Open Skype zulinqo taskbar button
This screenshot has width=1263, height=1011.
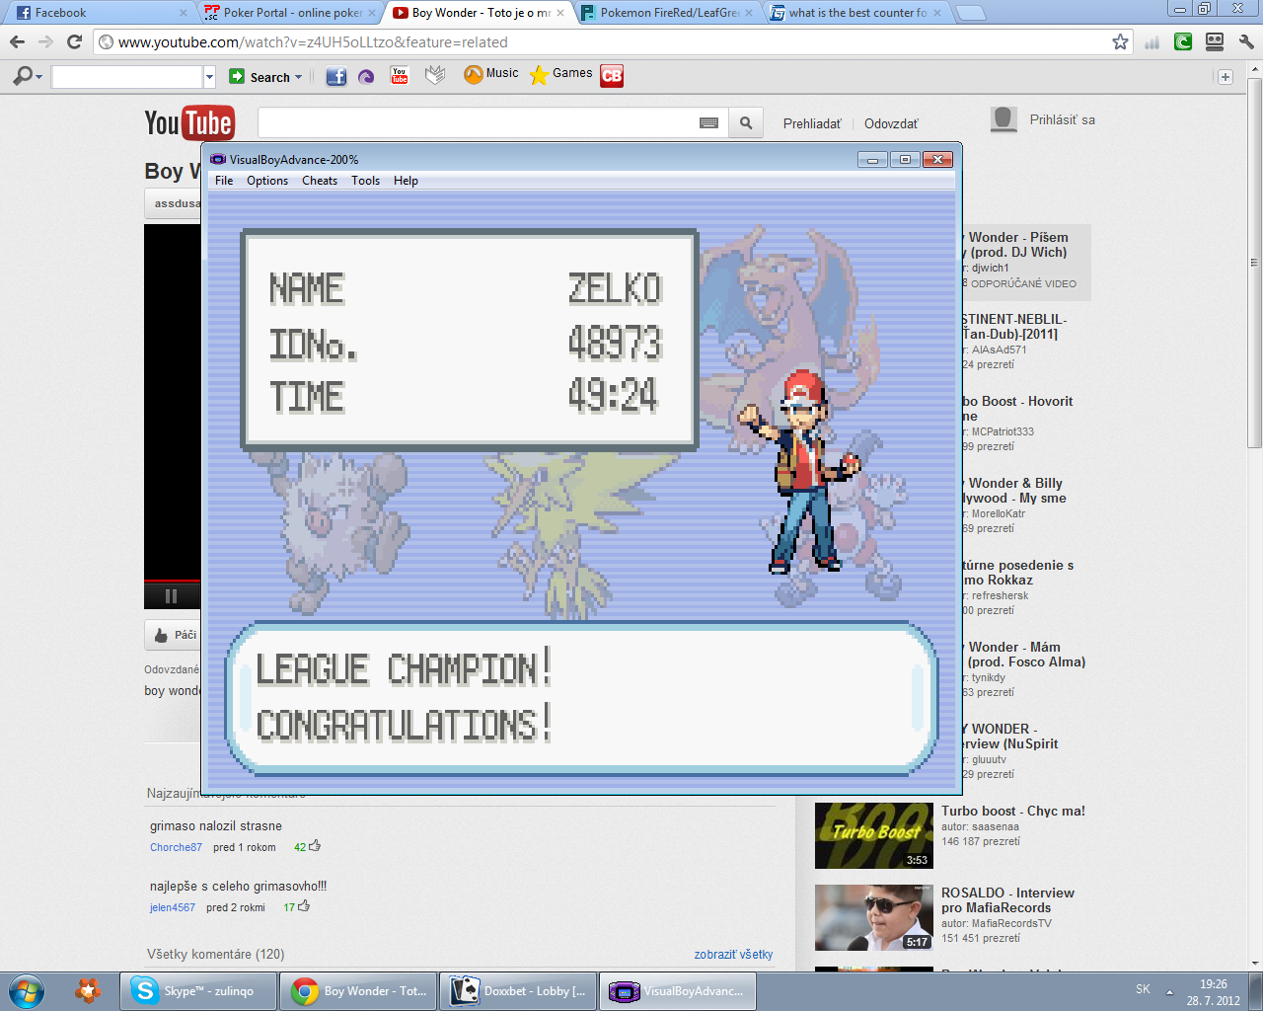[x=198, y=990]
